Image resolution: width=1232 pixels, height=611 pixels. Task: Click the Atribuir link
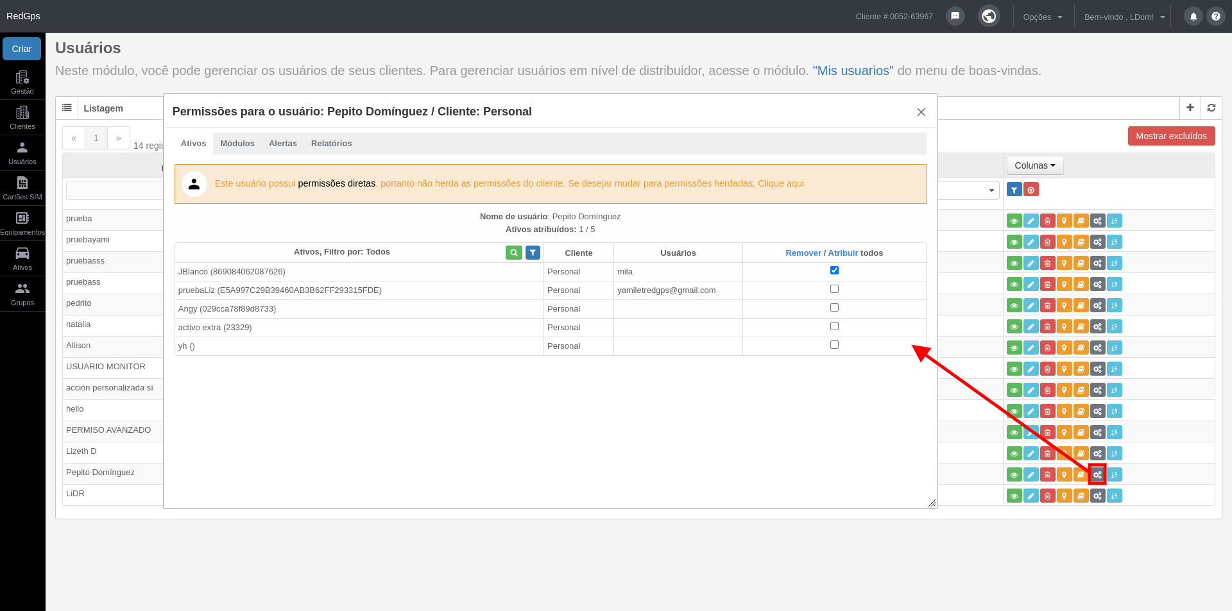pyautogui.click(x=843, y=253)
